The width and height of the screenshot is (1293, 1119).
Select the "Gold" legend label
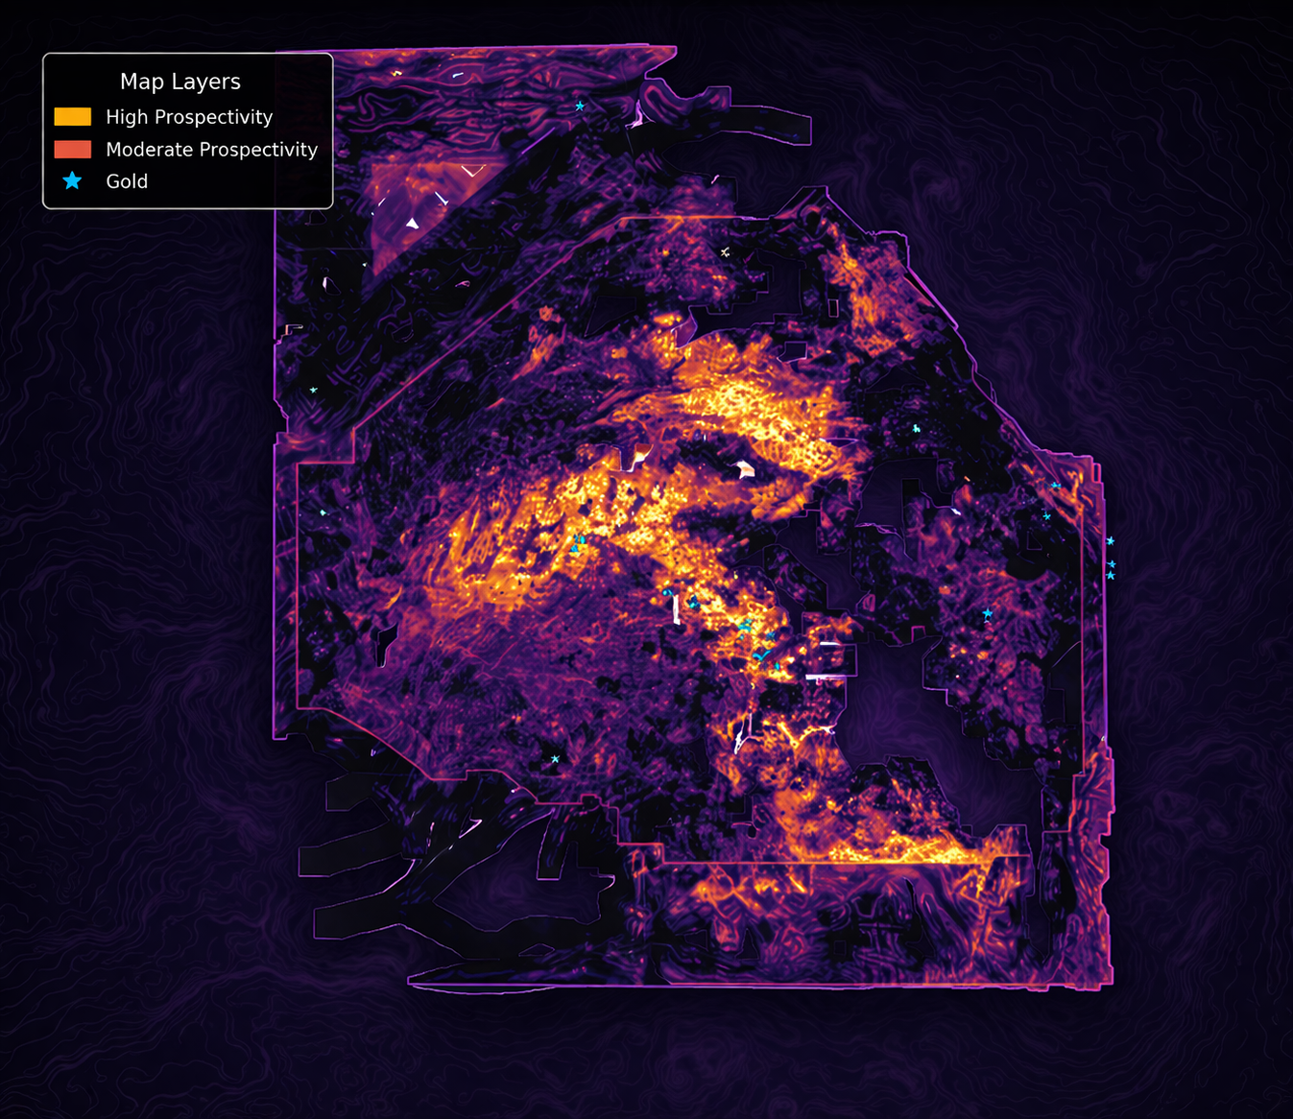127,181
